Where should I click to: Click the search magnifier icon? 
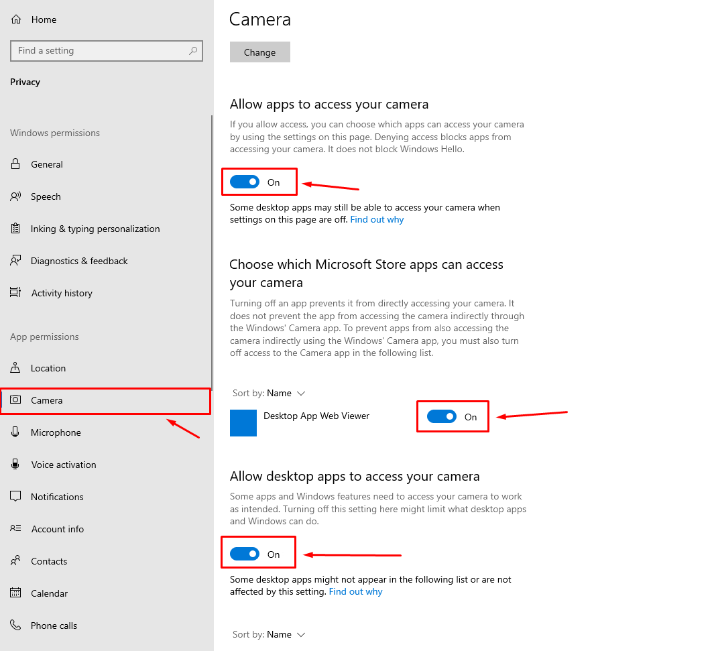point(193,51)
